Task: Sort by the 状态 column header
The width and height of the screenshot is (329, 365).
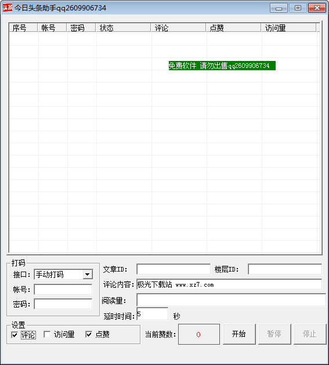Action: 124,28
